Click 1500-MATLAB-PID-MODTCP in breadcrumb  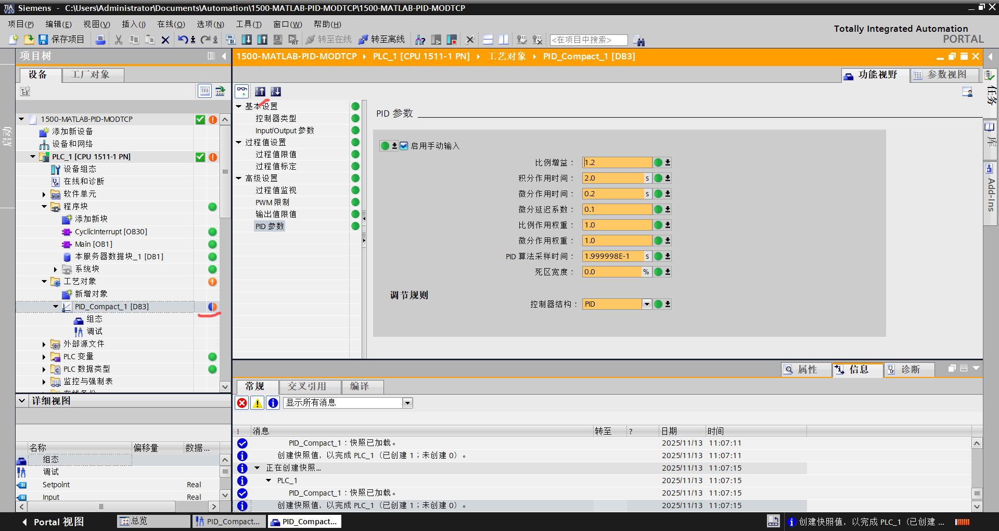(x=297, y=56)
